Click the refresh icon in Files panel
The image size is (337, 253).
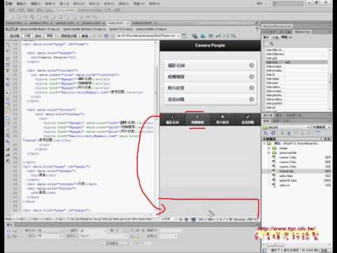[273, 133]
